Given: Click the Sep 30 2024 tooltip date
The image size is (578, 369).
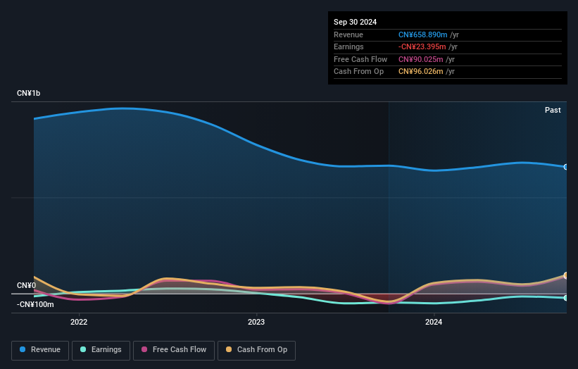Looking at the screenshot, I should coord(355,22).
